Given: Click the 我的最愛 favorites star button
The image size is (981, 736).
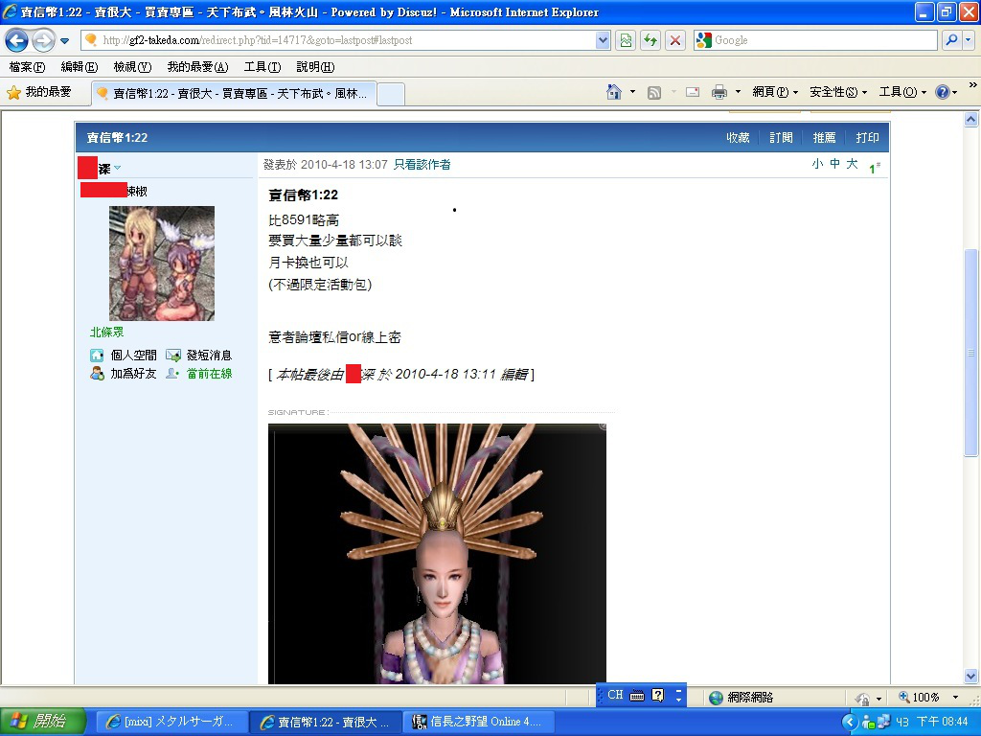Looking at the screenshot, I should [x=38, y=93].
